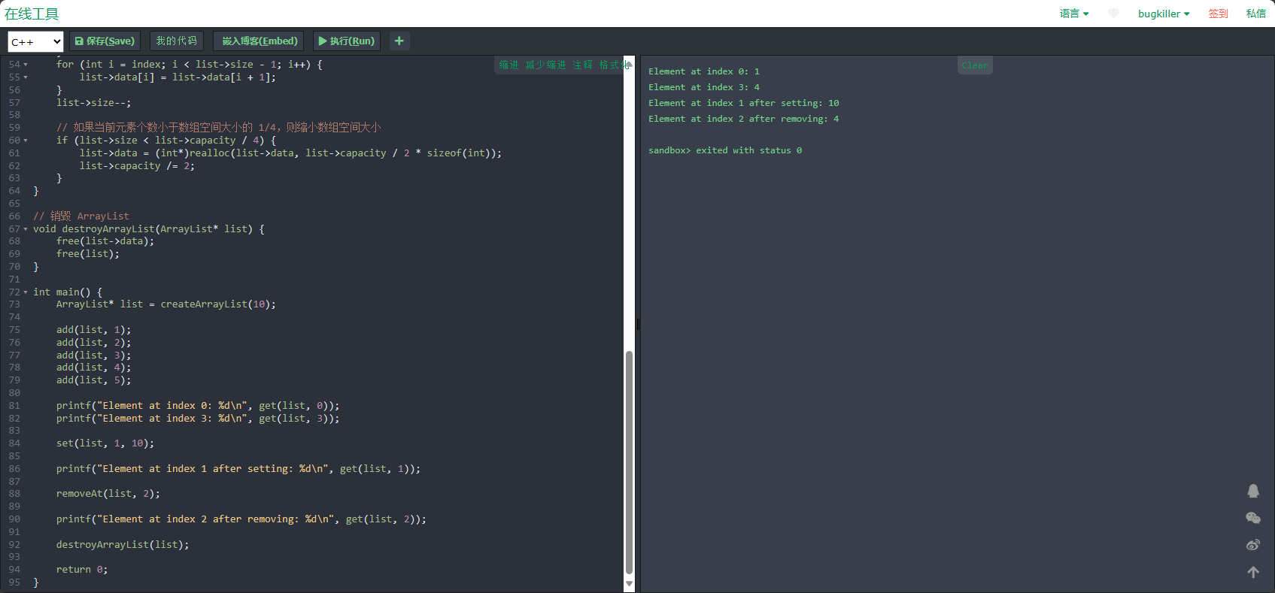Click code line 'list->size--;'

point(93,103)
